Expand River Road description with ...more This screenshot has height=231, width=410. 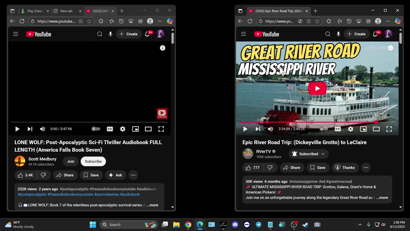(382, 198)
